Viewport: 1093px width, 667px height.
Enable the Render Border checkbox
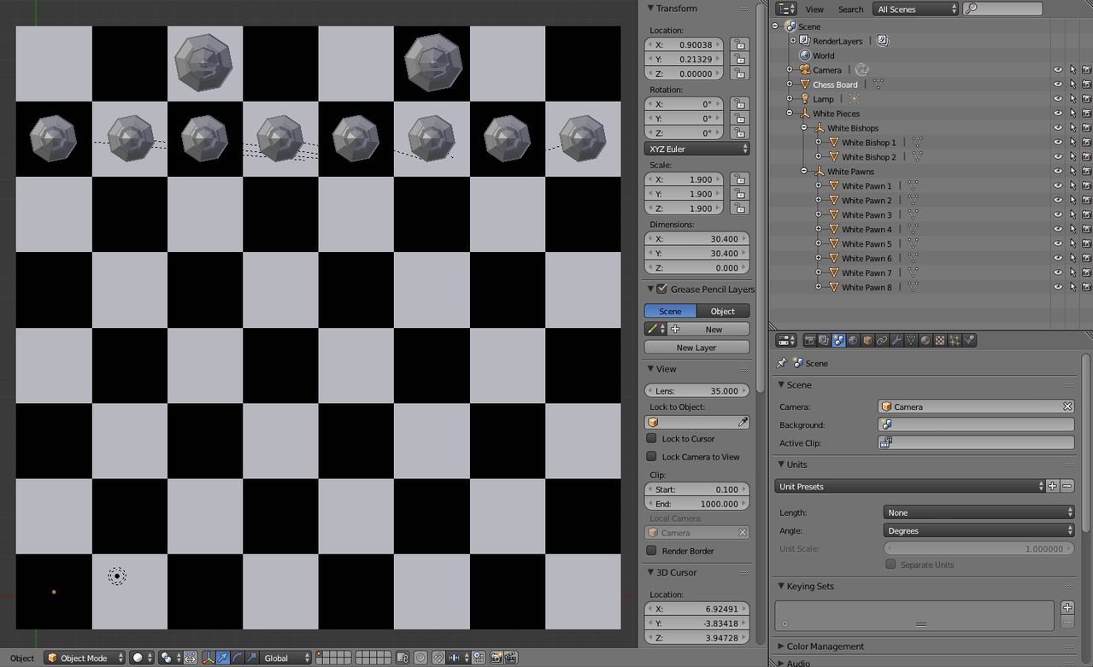651,551
